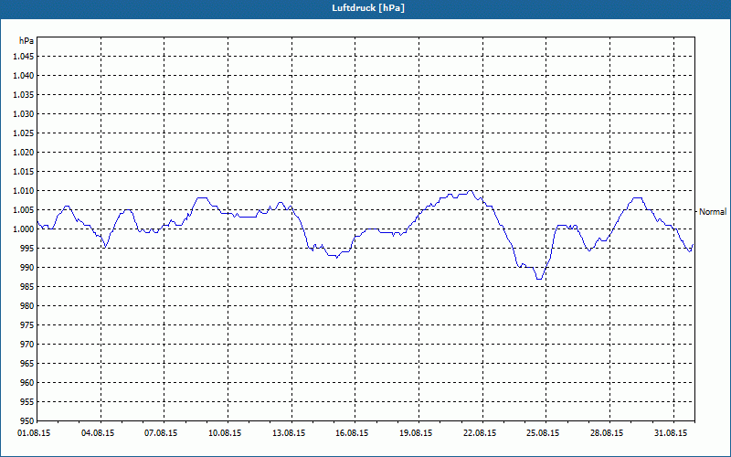The height and width of the screenshot is (457, 731).
Task: Click the 995 axis value
Action: (27, 248)
